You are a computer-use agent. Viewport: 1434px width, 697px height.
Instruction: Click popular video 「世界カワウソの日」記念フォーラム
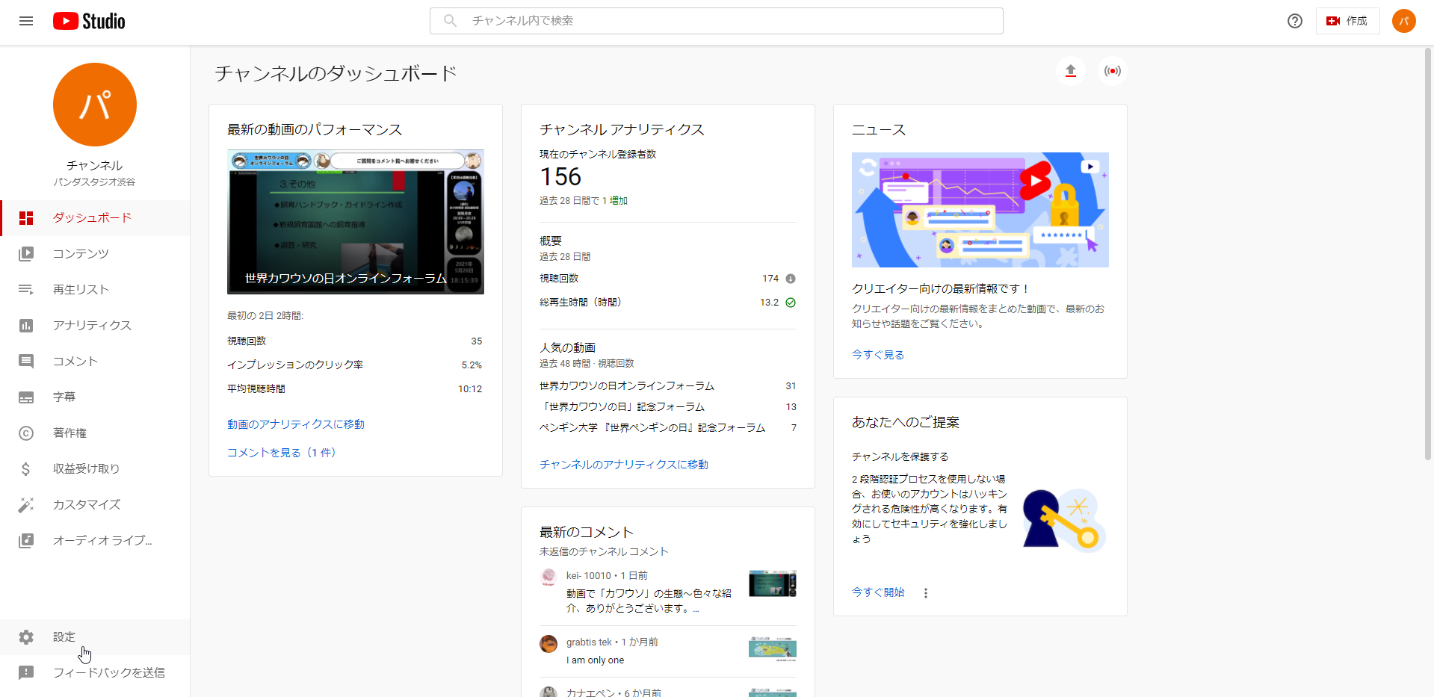pyautogui.click(x=622, y=407)
